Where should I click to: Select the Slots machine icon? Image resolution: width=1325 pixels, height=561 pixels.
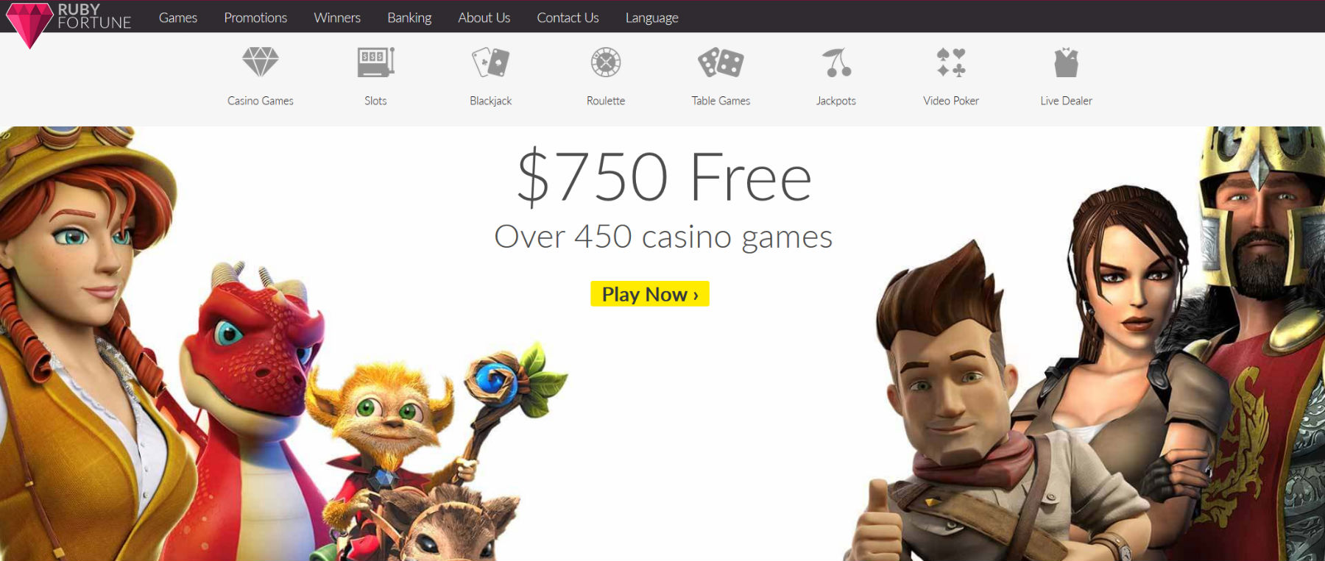click(375, 62)
